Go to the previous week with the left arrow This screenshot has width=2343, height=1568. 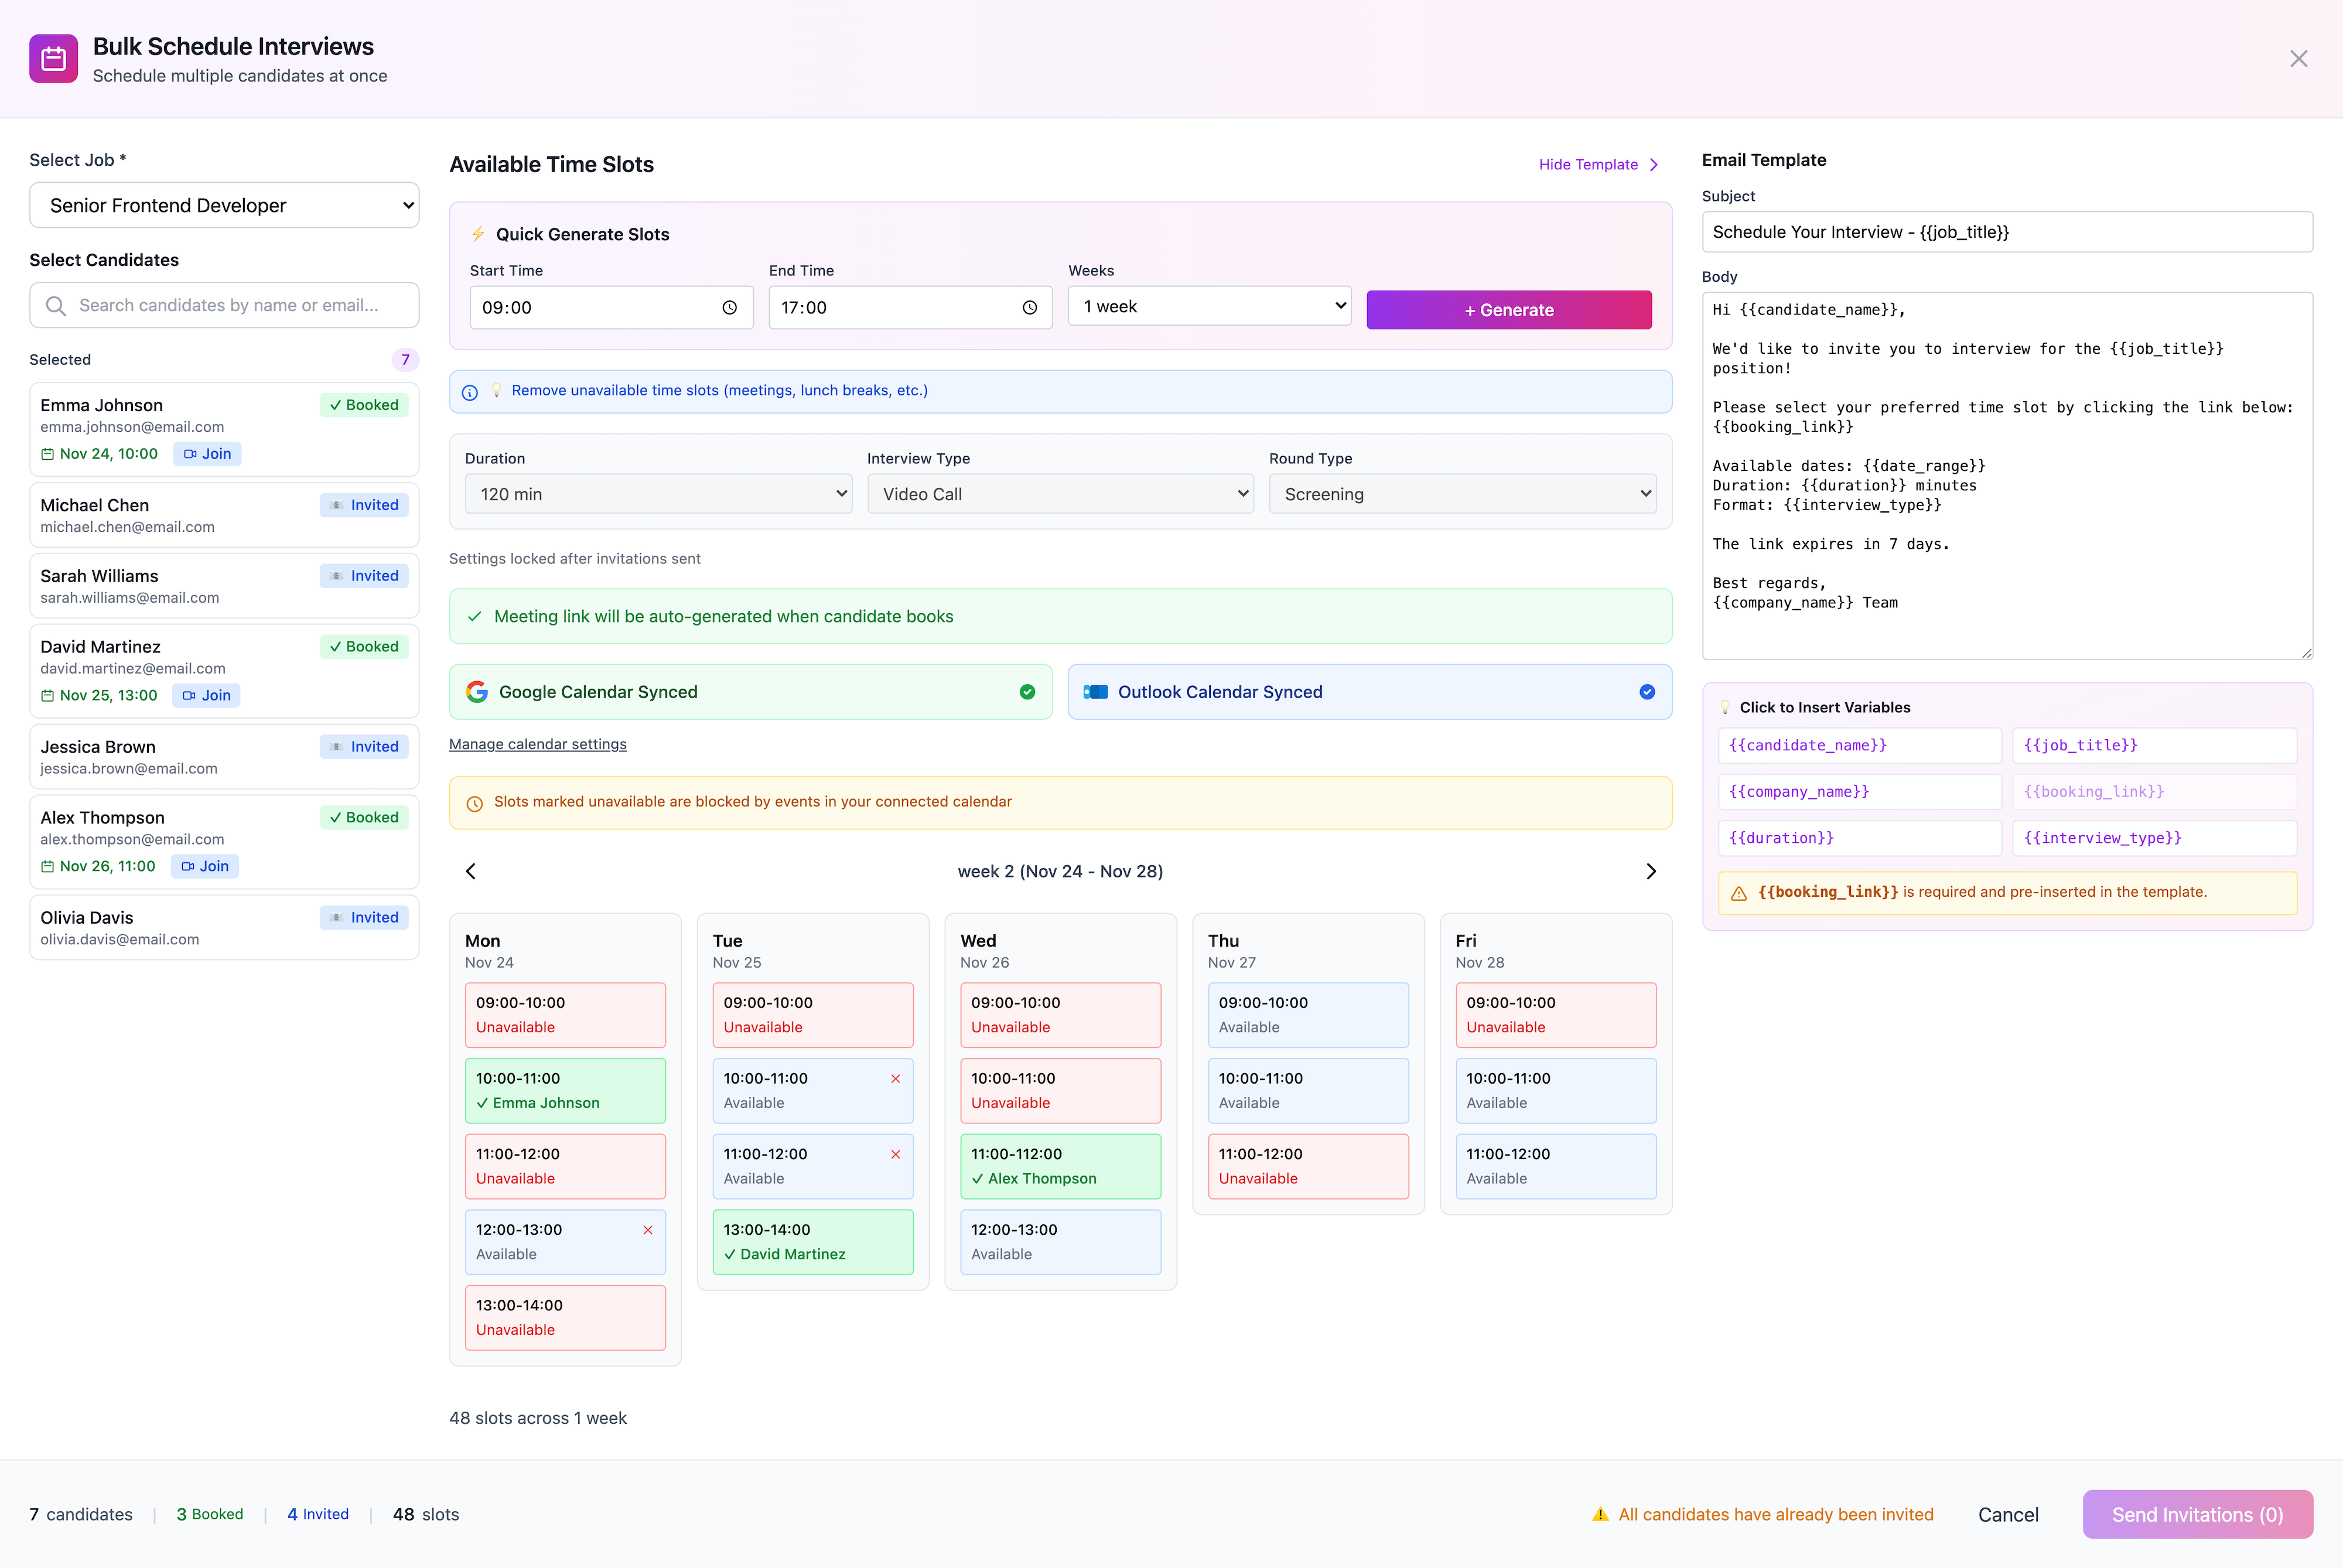point(471,871)
